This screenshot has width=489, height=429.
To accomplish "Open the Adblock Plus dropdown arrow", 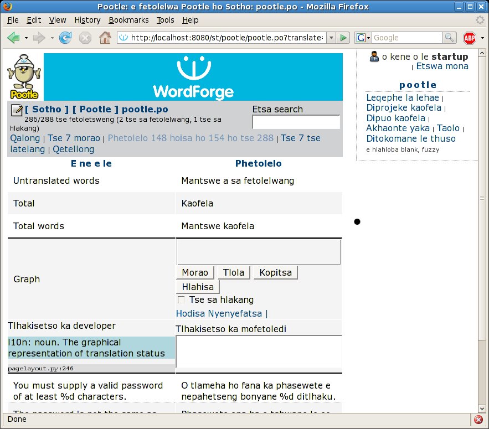I will click(482, 38).
